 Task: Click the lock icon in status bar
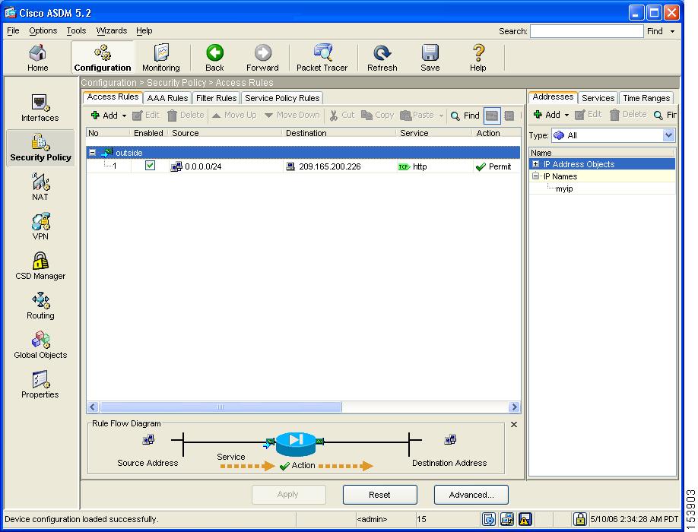point(579,518)
